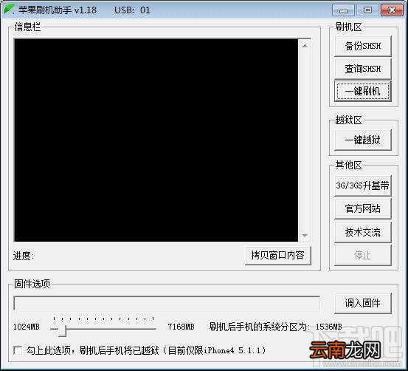Start flashing with 一键刷机 button
Screen dimensions: 408x371
363,91
